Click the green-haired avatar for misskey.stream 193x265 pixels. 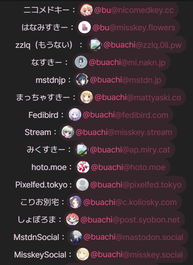click(x=68, y=132)
